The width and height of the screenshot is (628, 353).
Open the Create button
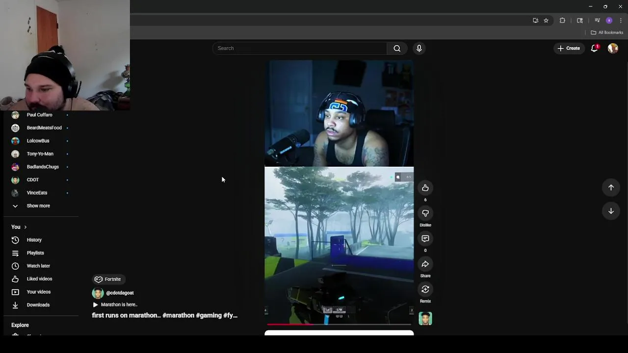[x=569, y=48]
